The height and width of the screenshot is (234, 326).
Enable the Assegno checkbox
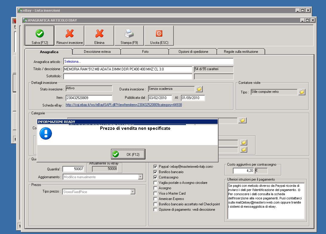pyautogui.click(x=155, y=188)
